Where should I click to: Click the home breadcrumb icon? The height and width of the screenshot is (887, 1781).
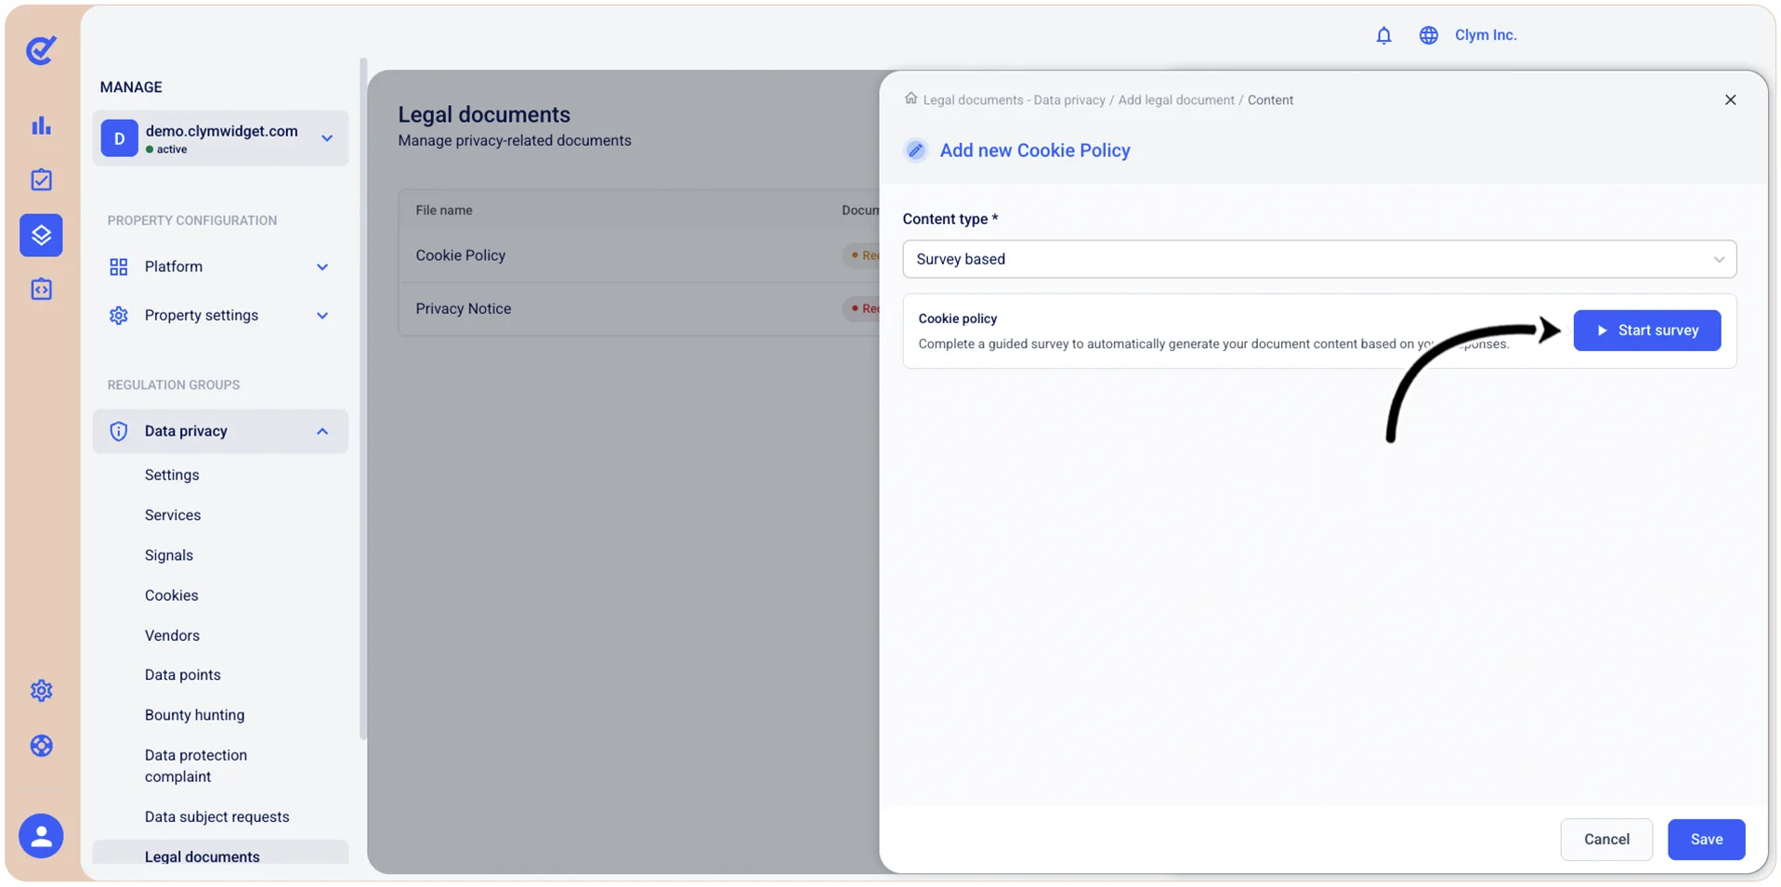(910, 98)
